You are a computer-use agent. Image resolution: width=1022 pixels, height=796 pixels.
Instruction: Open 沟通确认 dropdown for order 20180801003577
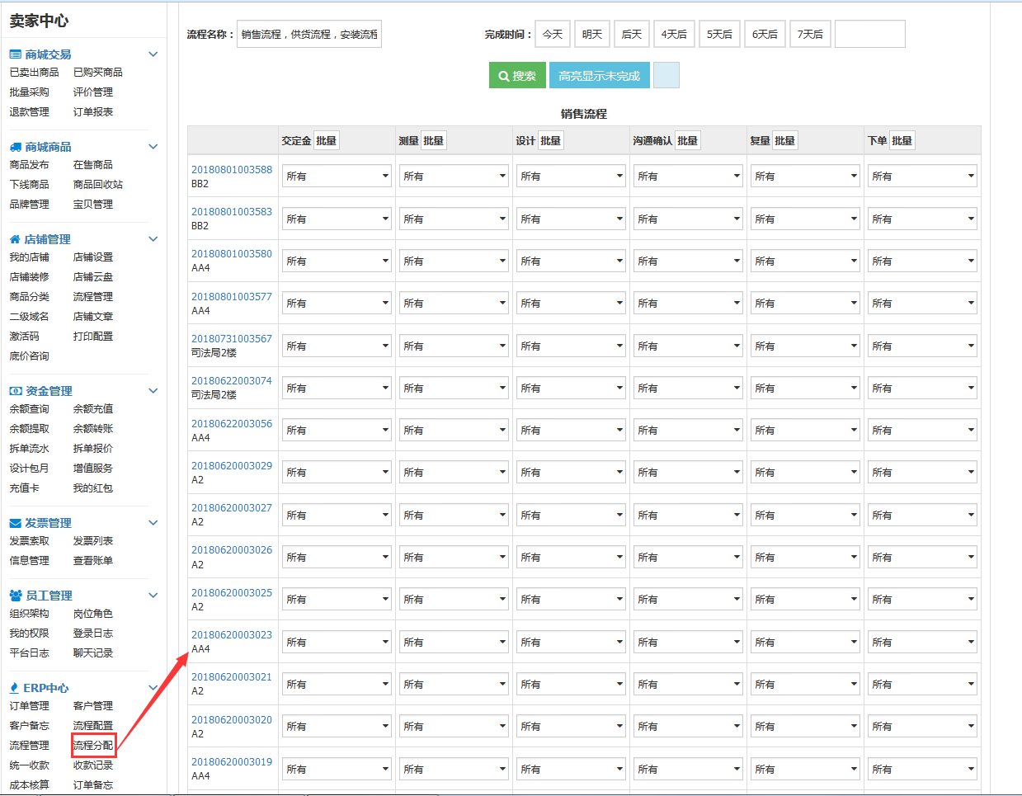point(689,304)
